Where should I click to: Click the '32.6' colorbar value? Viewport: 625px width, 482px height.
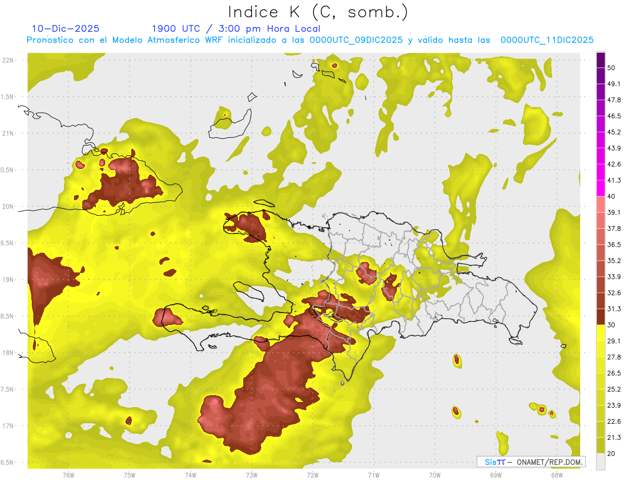click(614, 293)
